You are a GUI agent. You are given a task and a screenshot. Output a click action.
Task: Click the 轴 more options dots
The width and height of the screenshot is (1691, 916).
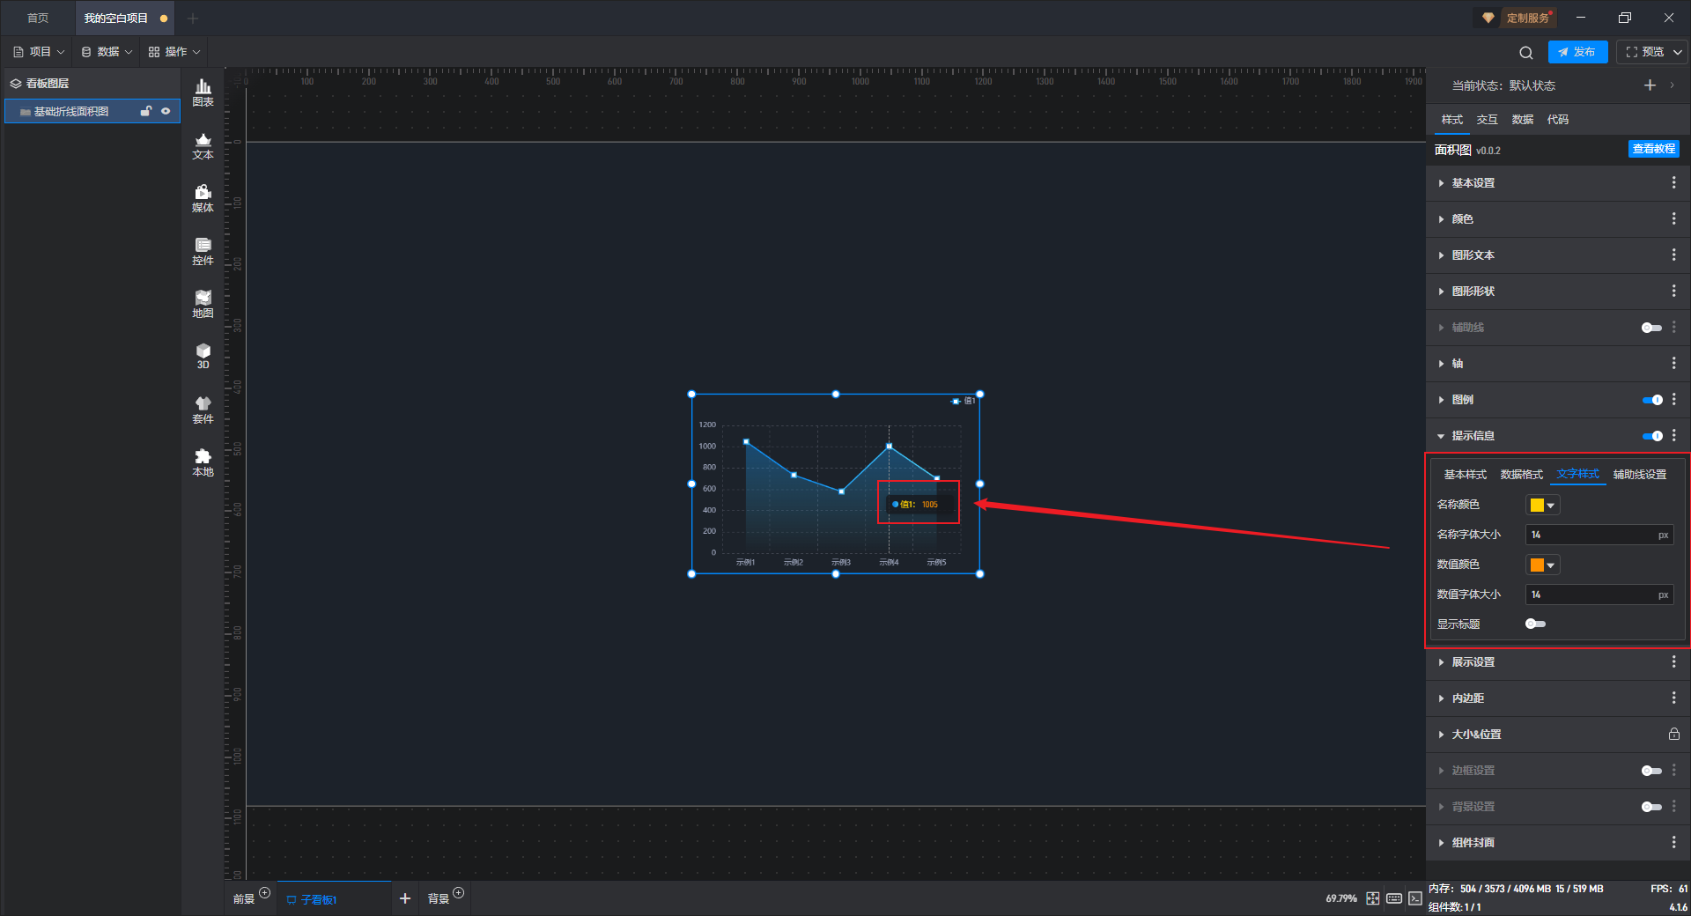pyautogui.click(x=1673, y=363)
